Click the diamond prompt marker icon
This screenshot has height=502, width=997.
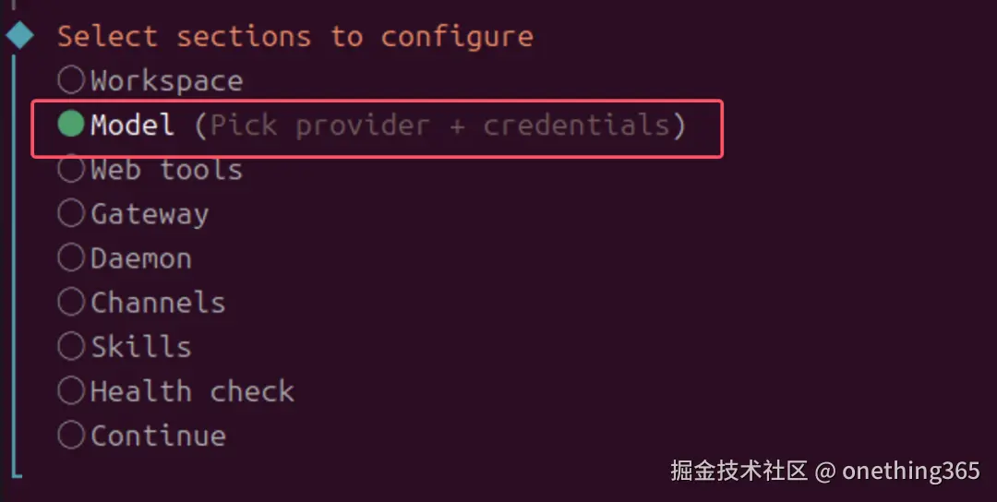tap(19, 36)
